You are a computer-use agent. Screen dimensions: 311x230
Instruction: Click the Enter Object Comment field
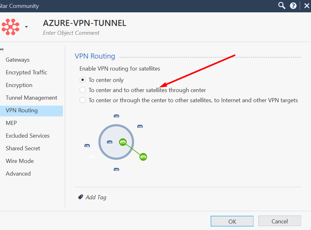[71, 33]
